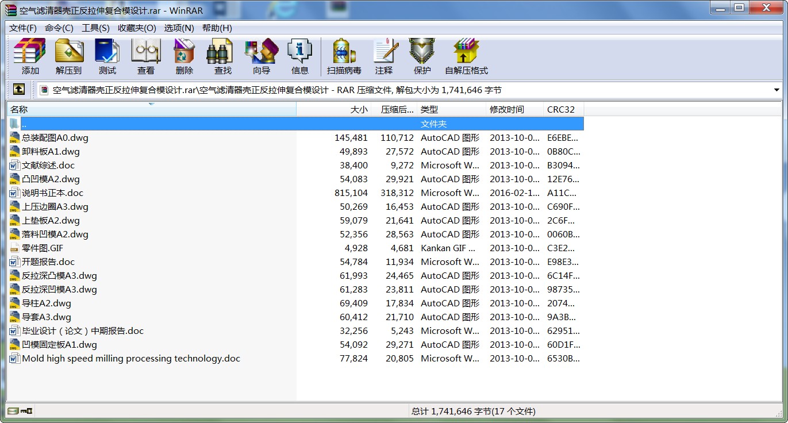The height and width of the screenshot is (423, 788).
Task: Expand the archive path dropdown arrow
Action: point(777,90)
